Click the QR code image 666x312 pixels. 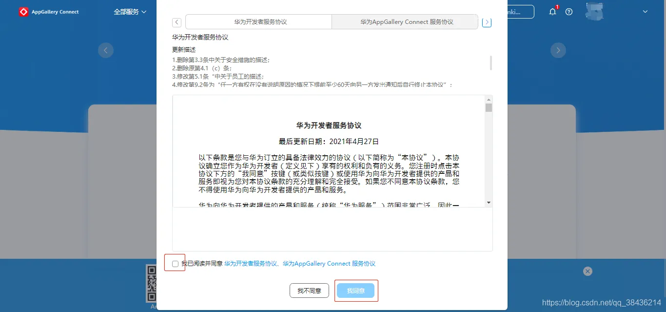click(x=151, y=283)
